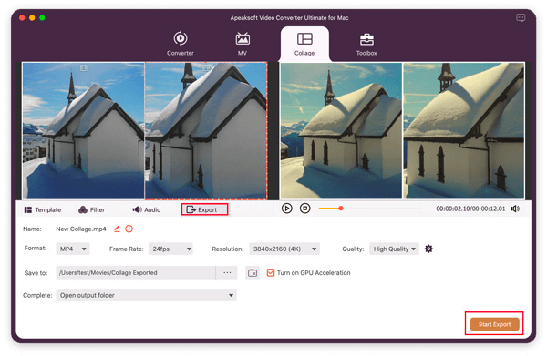This screenshot has height=356, width=547.
Task: Browse save location with the three-dot button
Action: click(x=227, y=273)
